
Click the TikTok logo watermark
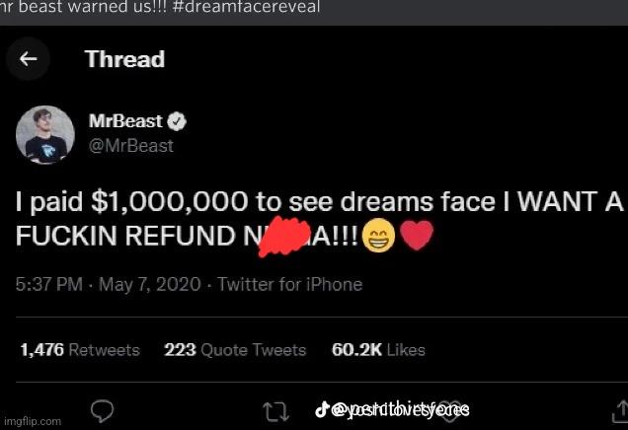click(321, 408)
